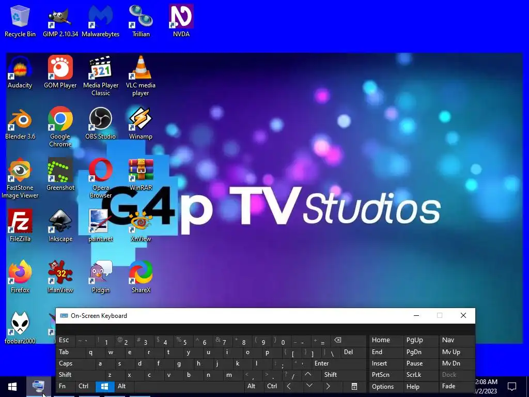Click the GOM Player shortcut
This screenshot has width=529, height=397.
60,72
